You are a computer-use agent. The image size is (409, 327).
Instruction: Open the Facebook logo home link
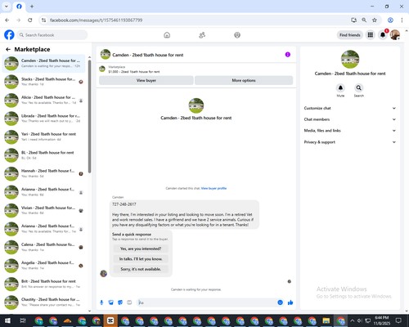9,35
